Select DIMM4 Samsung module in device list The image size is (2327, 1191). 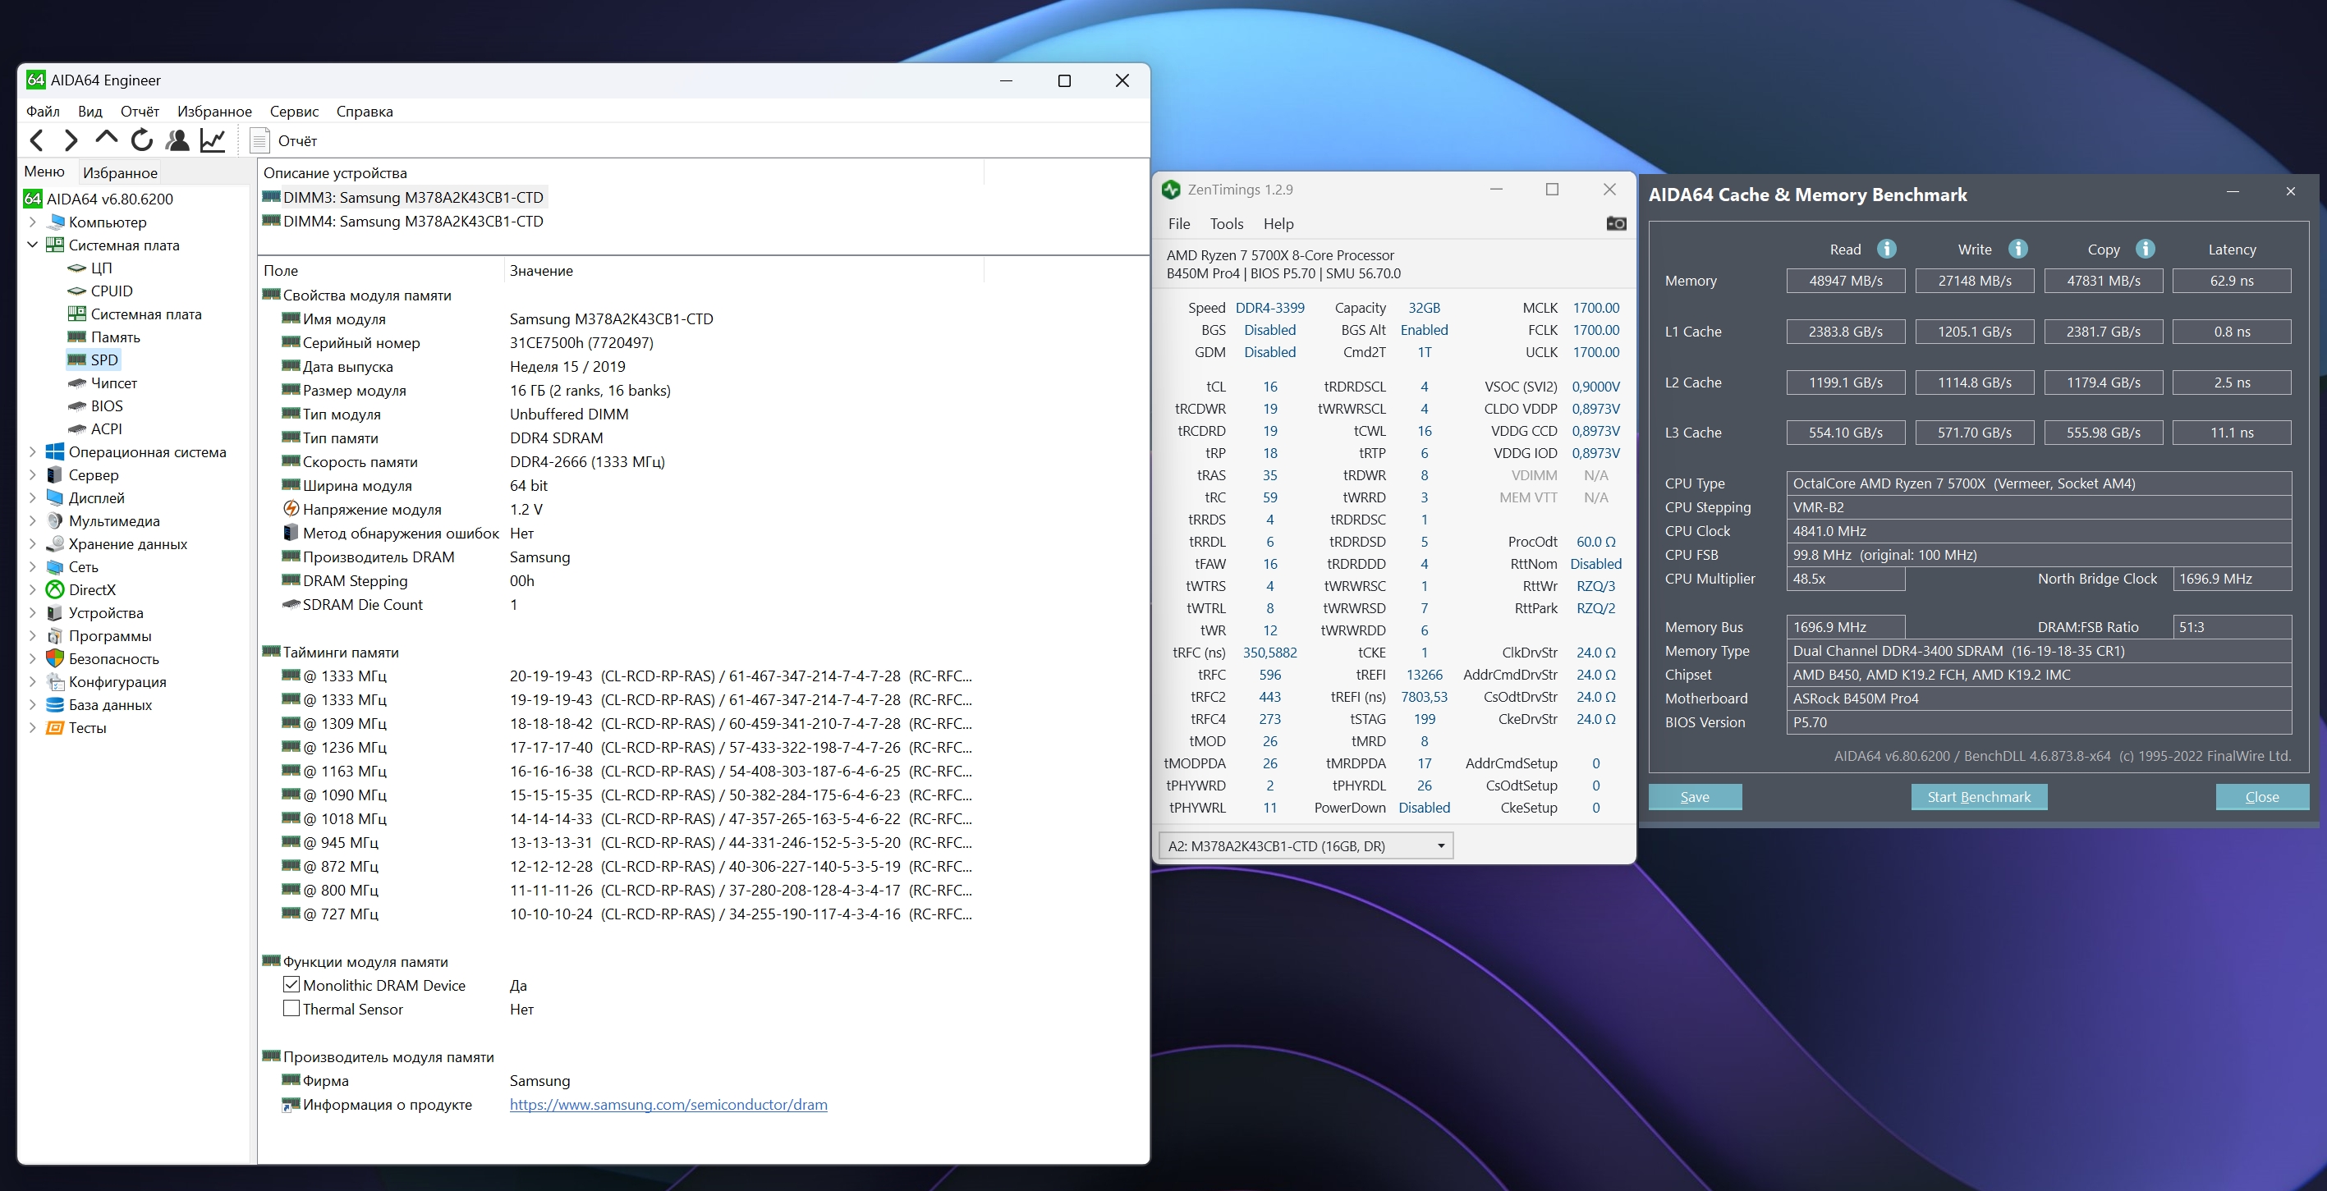pos(412,222)
